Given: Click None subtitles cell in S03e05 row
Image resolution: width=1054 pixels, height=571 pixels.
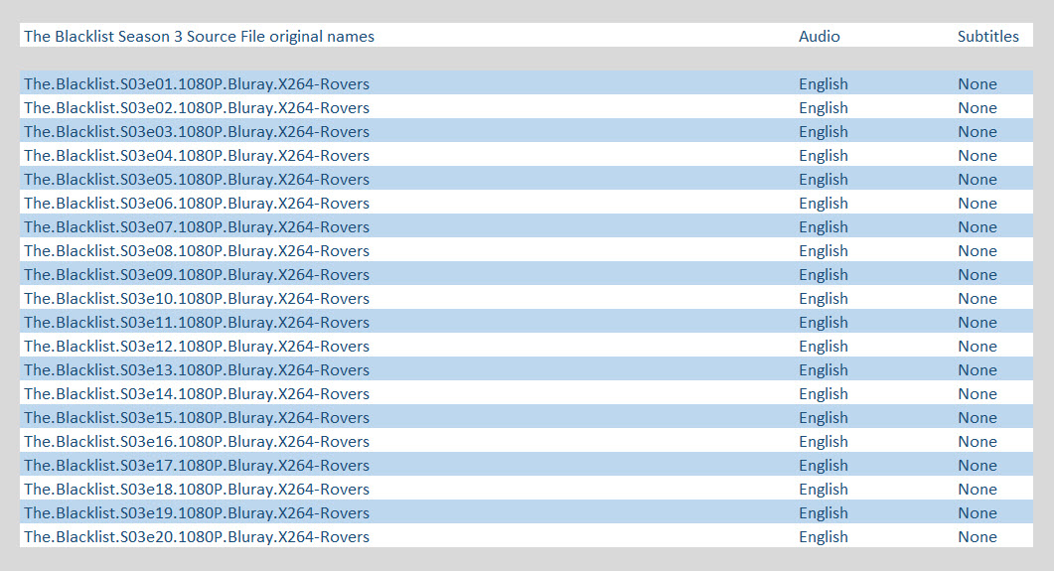Looking at the screenshot, I should pyautogui.click(x=978, y=180).
